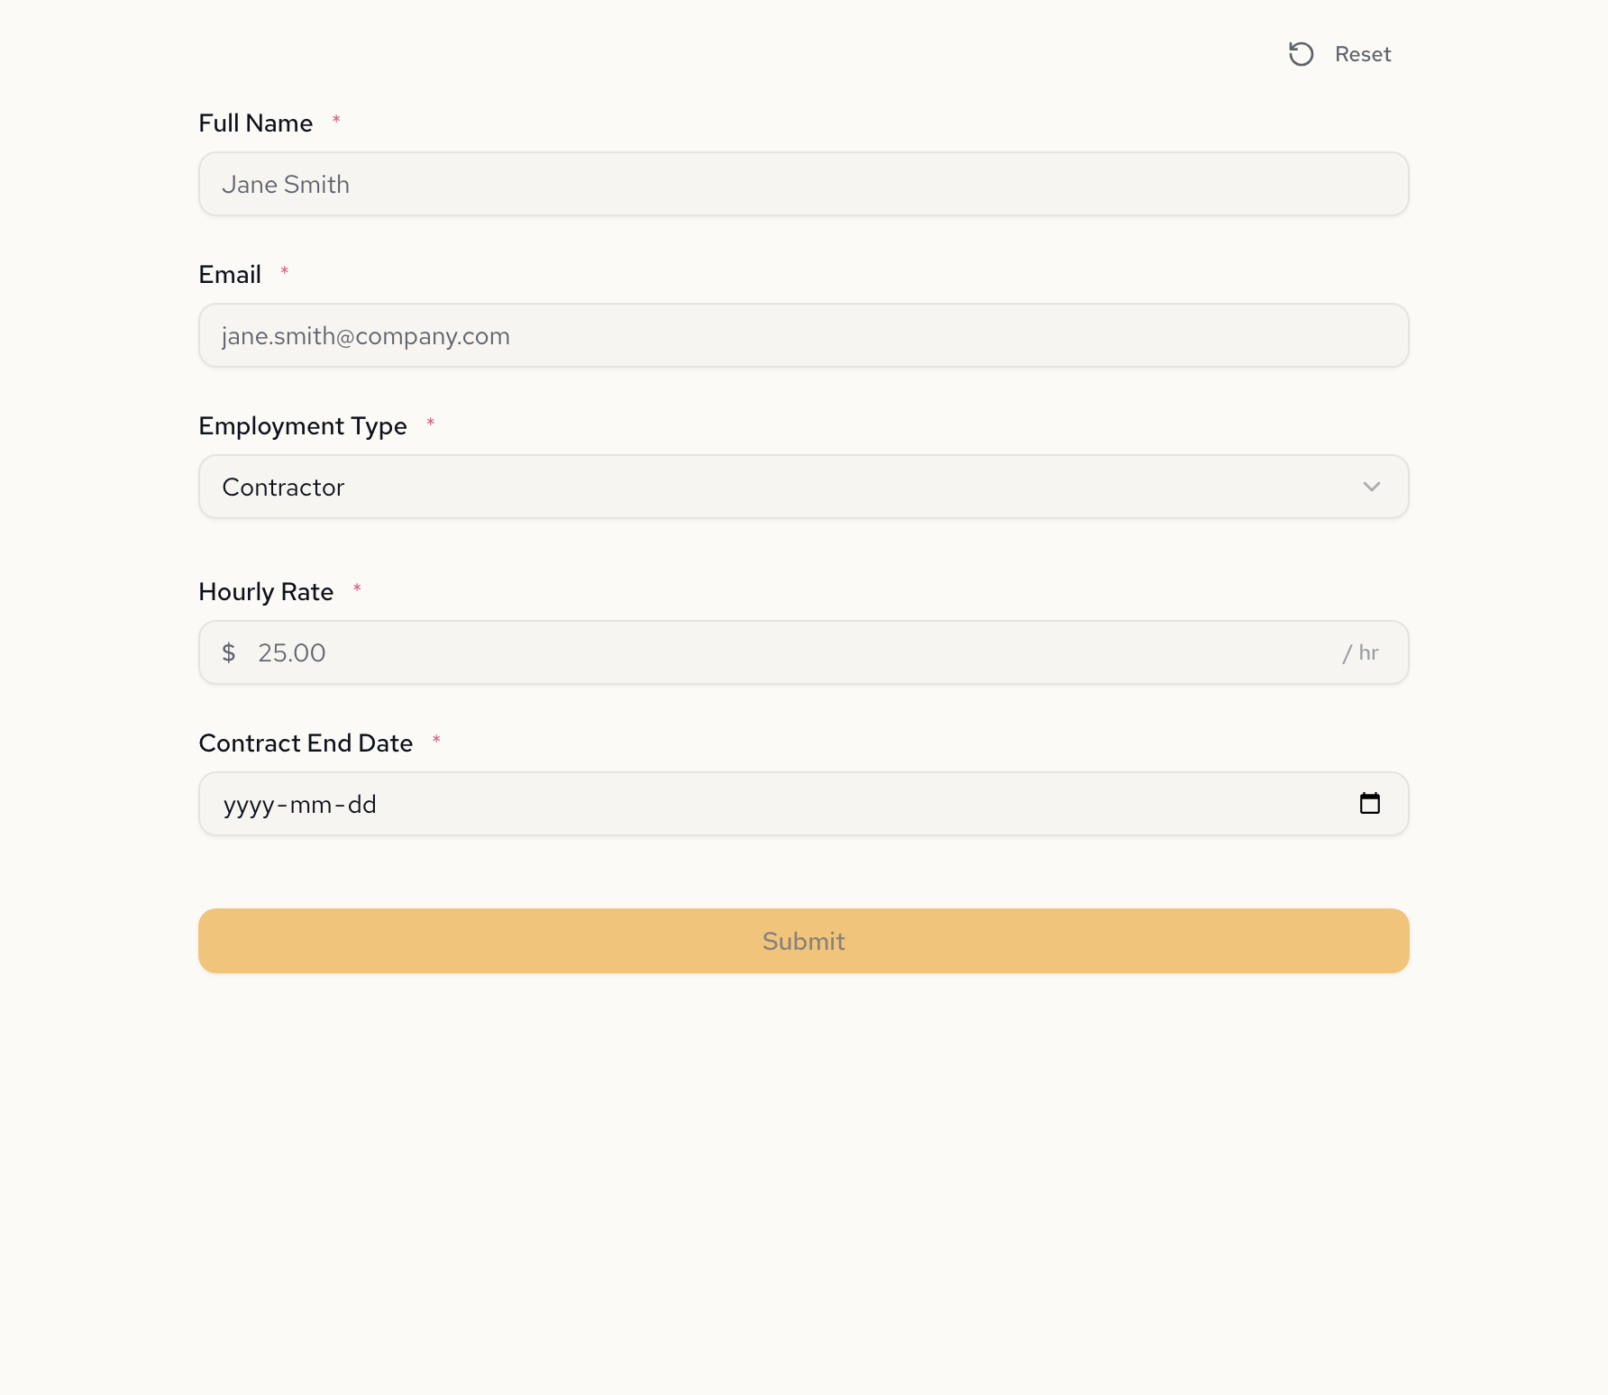Screen dimensions: 1608x1395
Task: Expand the Contract End Date calendar picker
Action: click(x=1372, y=803)
